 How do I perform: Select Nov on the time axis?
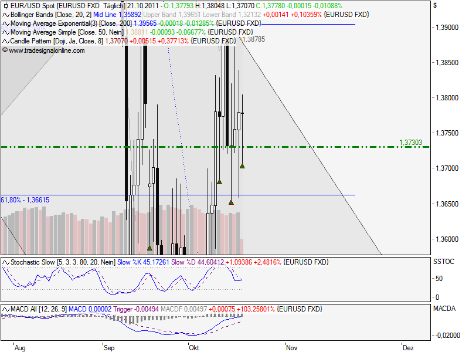point(291,347)
